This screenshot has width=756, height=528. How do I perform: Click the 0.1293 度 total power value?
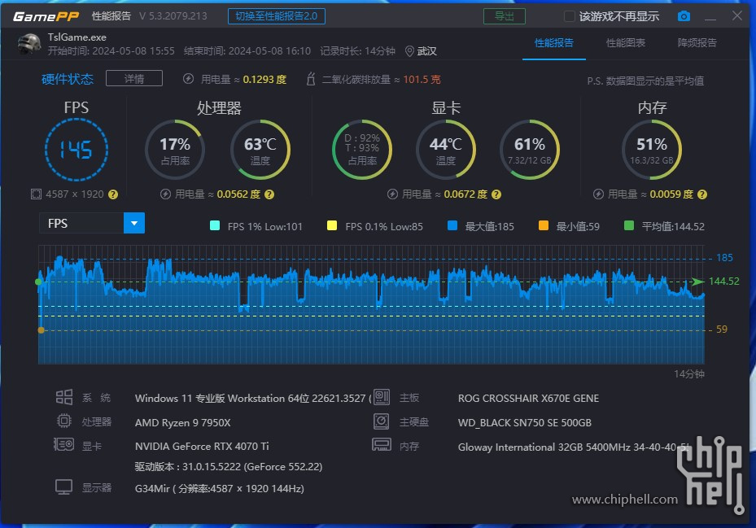264,80
